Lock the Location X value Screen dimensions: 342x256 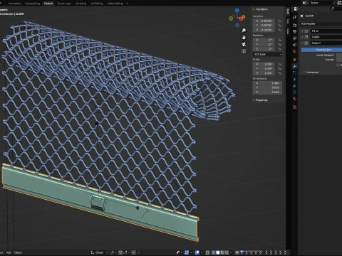279,21
